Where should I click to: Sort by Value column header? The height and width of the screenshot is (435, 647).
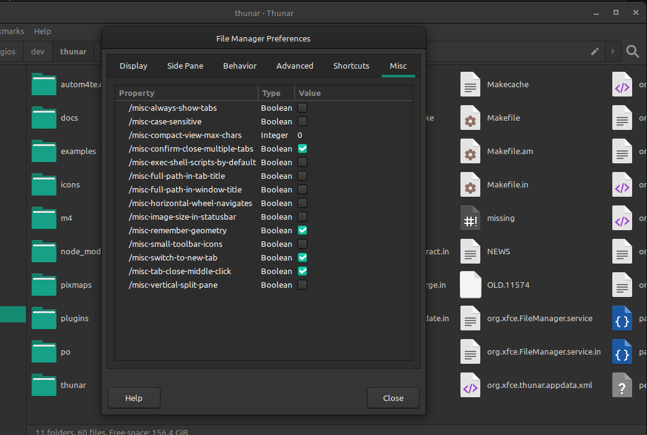(353, 93)
